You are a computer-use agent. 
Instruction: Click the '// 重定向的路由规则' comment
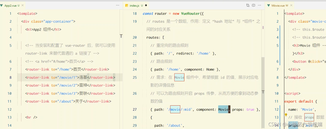[169, 46]
